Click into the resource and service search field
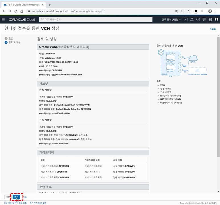This screenshot has width=220, height=205. point(96,19)
